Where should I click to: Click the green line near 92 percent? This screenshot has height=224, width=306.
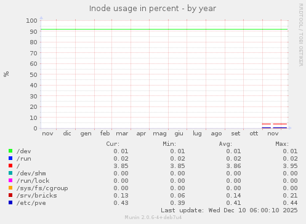coord(164,30)
